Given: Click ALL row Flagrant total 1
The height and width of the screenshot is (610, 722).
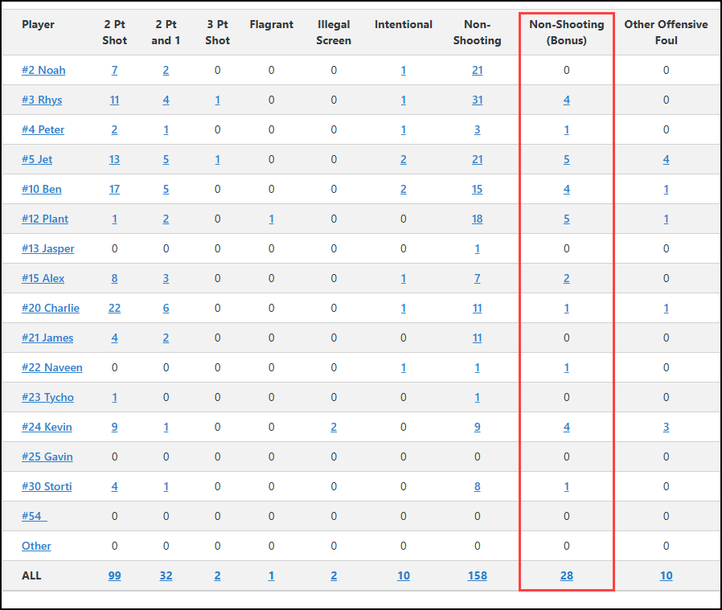Looking at the screenshot, I should (x=271, y=575).
